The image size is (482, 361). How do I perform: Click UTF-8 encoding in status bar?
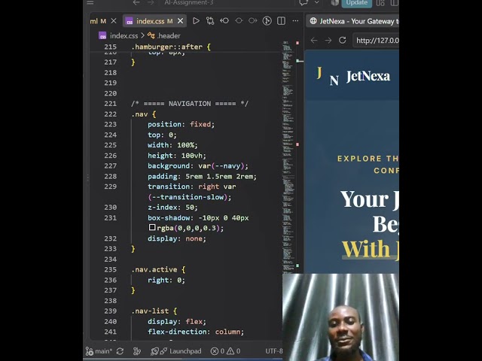[273, 351]
